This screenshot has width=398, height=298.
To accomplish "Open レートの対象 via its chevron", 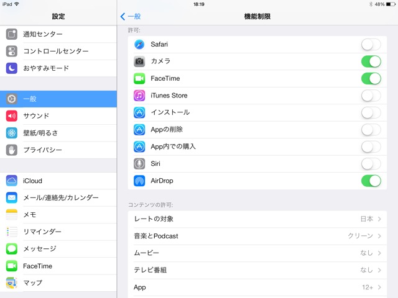I will (x=379, y=219).
